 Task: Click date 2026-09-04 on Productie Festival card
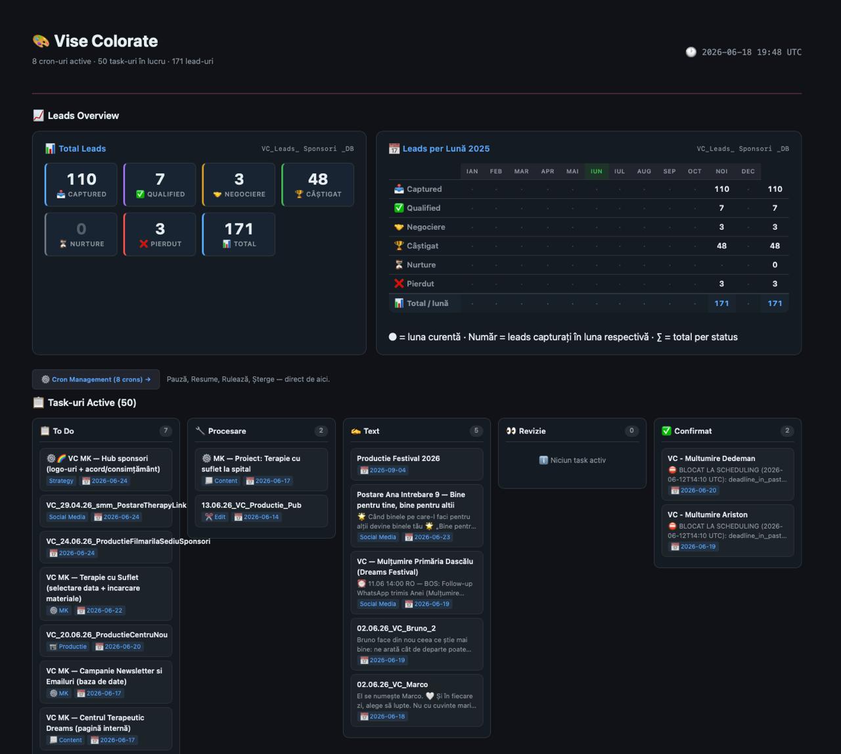pos(384,470)
